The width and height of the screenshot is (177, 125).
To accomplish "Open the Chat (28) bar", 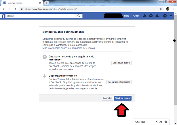I will 151,122.
